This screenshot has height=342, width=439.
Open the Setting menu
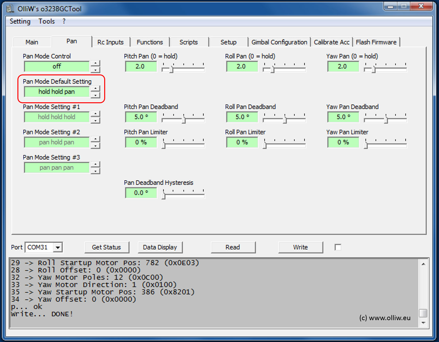[x=20, y=21]
